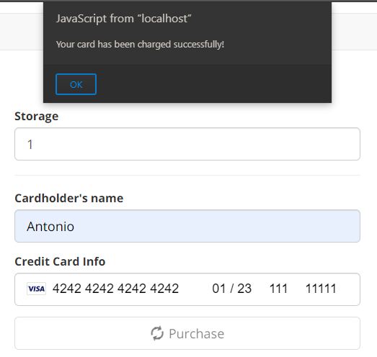The width and height of the screenshot is (377, 357).
Task: Focus the Storage input field
Action: (x=187, y=144)
